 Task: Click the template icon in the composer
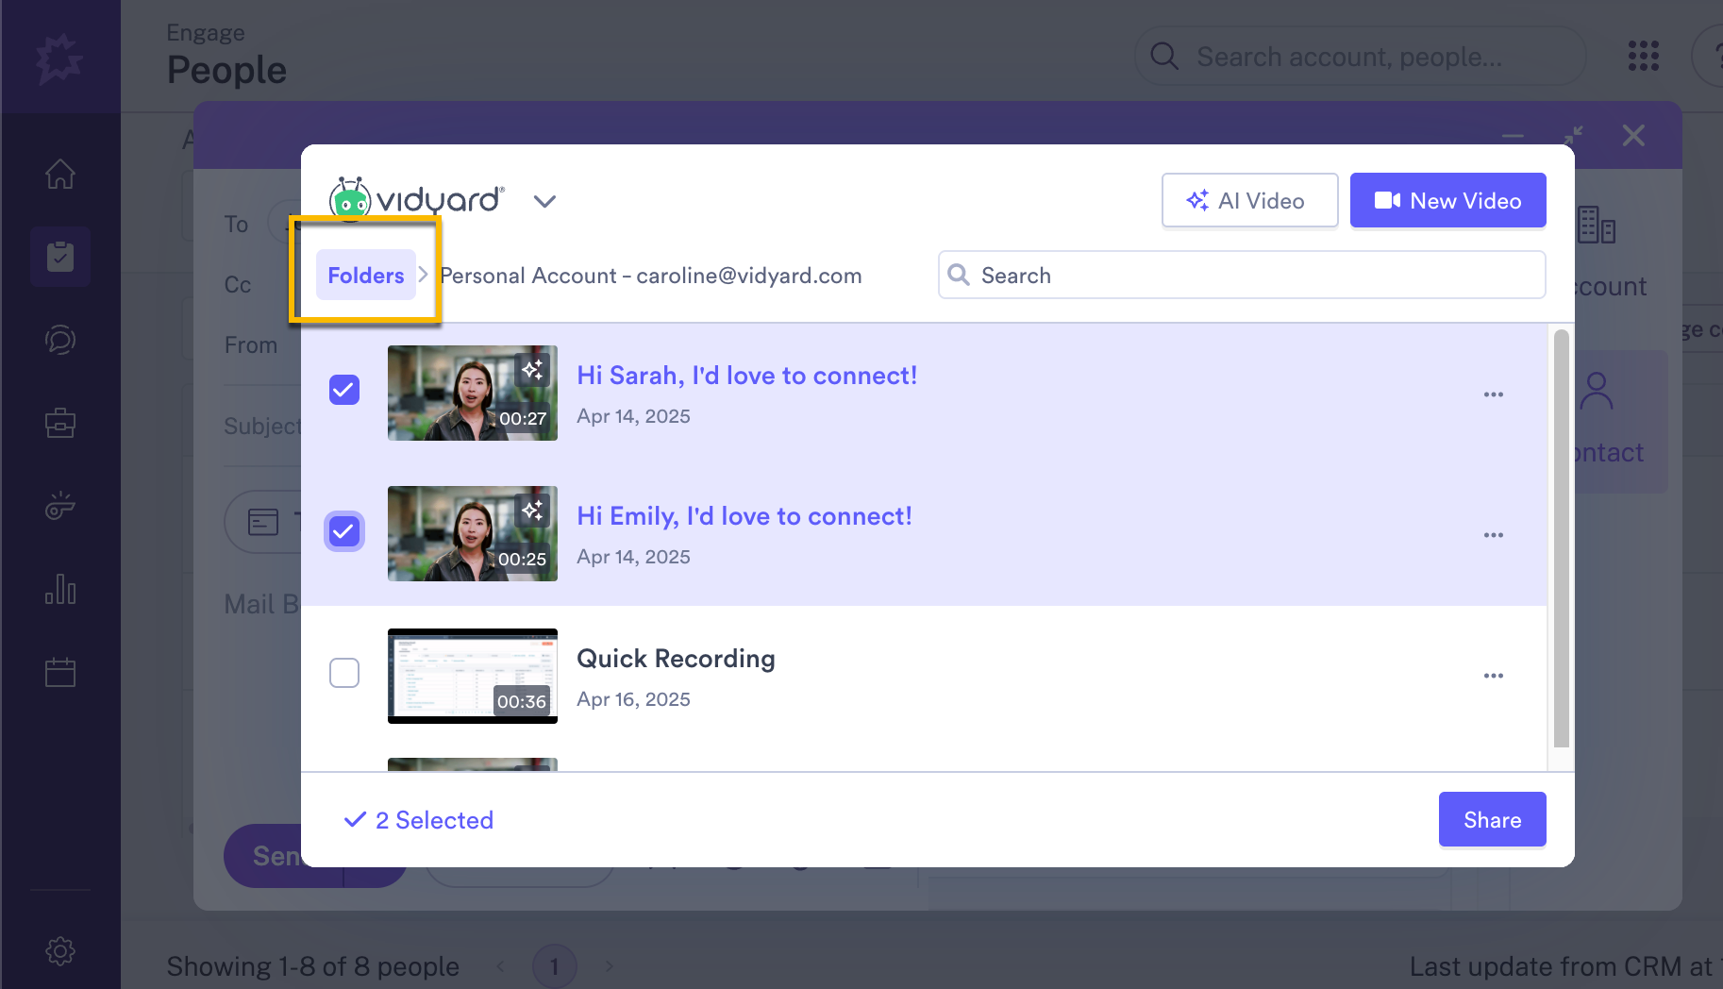point(263,521)
